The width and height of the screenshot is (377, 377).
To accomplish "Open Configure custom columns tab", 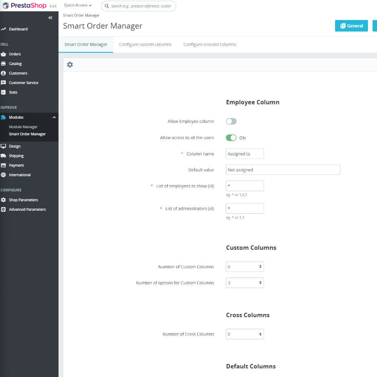I will click(x=145, y=44).
